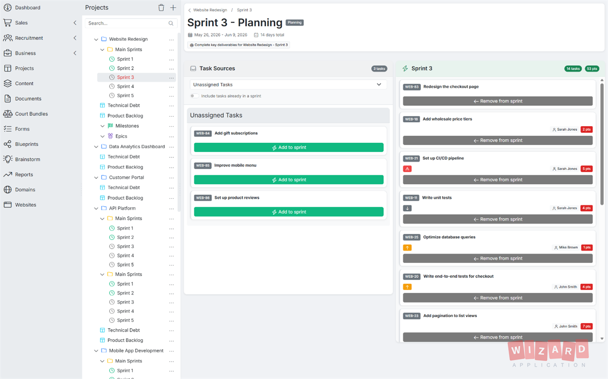Remove WEB-23 pagination task from sprint
This screenshot has width=608, height=379.
[498, 337]
